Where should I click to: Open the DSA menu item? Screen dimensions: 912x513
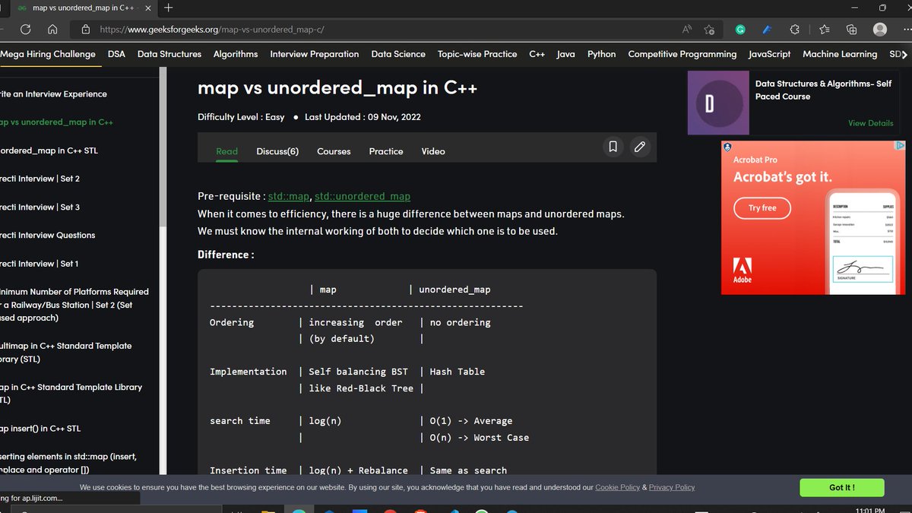coord(116,54)
